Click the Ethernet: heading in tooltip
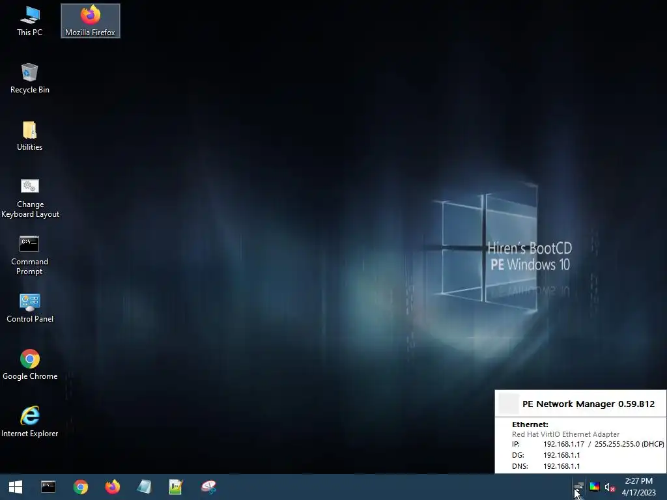Viewport: 667px width, 500px height. click(530, 424)
